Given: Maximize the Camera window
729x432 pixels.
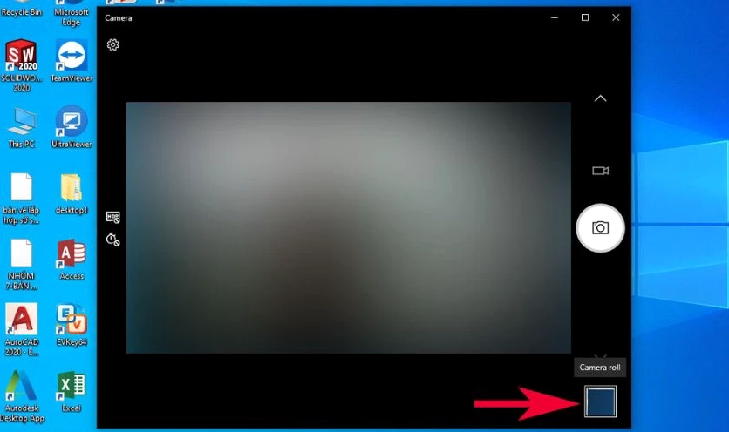Looking at the screenshot, I should pyautogui.click(x=585, y=17).
